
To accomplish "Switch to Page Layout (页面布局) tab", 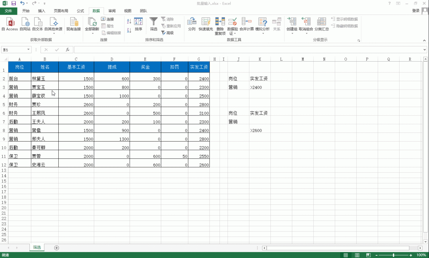I will click(x=61, y=11).
